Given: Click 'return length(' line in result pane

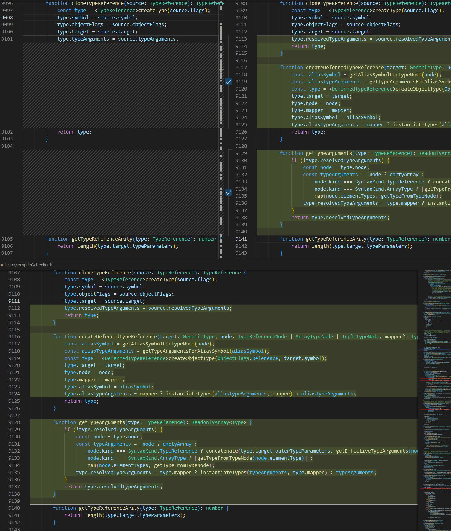Looking at the screenshot, I should point(125,515).
